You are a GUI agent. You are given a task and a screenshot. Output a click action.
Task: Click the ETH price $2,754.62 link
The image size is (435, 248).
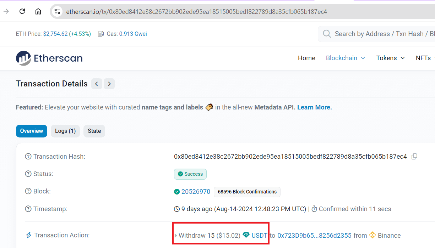67,34
